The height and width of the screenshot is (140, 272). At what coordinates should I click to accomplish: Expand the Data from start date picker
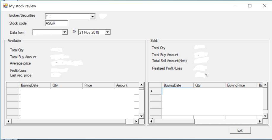[x=65, y=32]
